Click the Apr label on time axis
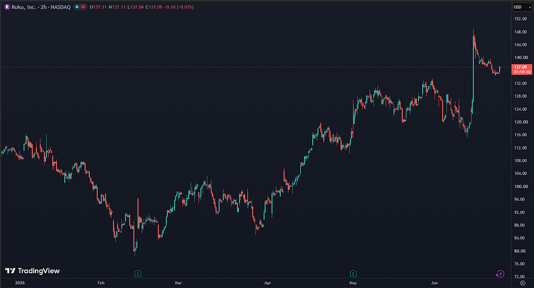This screenshot has width=534, height=288. (268, 283)
